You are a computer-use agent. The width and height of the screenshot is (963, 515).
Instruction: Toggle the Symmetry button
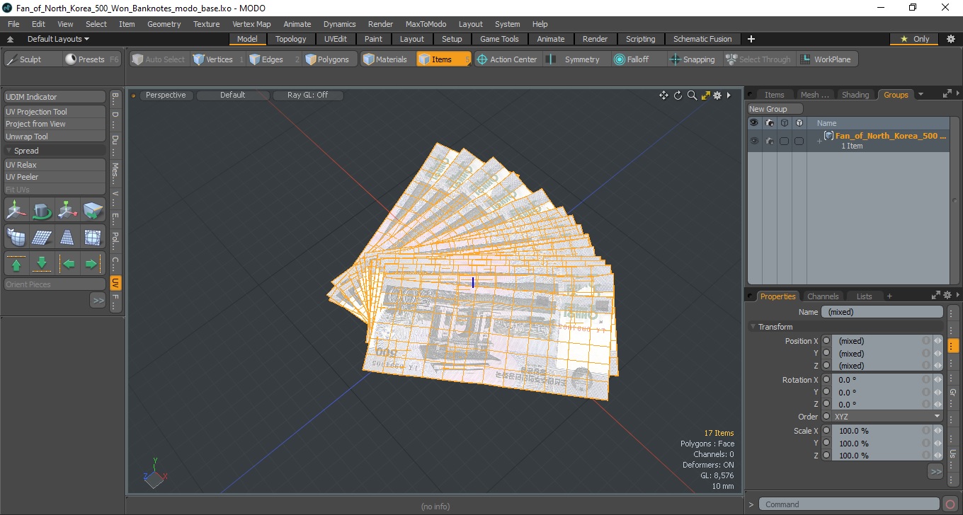[574, 59]
